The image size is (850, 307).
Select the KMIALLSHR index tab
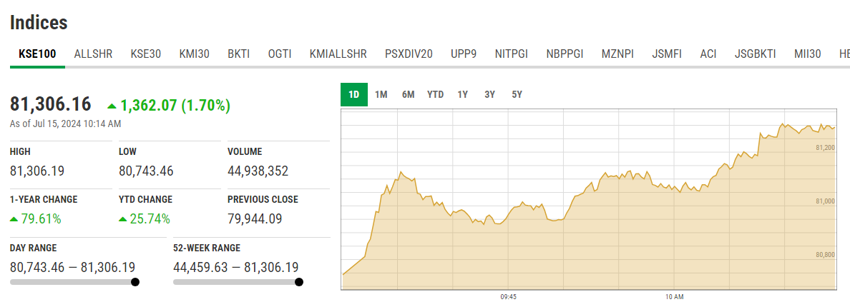(338, 54)
